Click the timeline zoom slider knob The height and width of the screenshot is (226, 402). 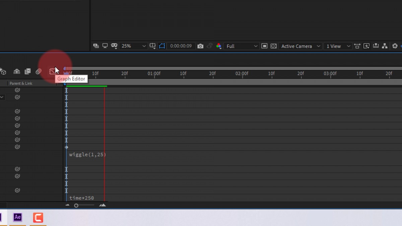(x=76, y=205)
